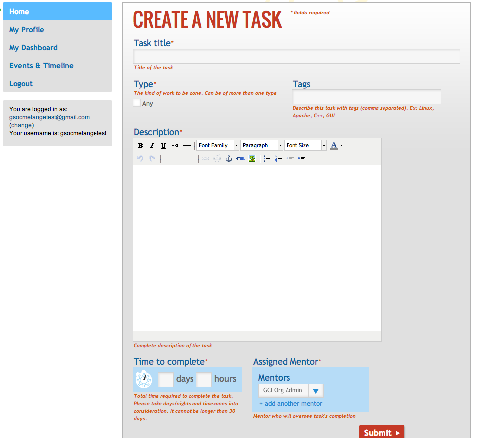Insert a numbered ordered list

pos(279,159)
